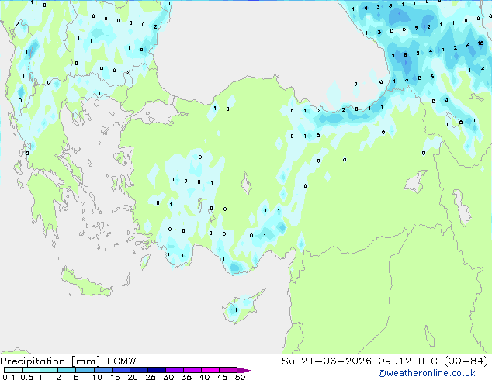Click the '5' legend scale label
Image resolution: width=492 pixels, height=380 pixels.
point(76,377)
